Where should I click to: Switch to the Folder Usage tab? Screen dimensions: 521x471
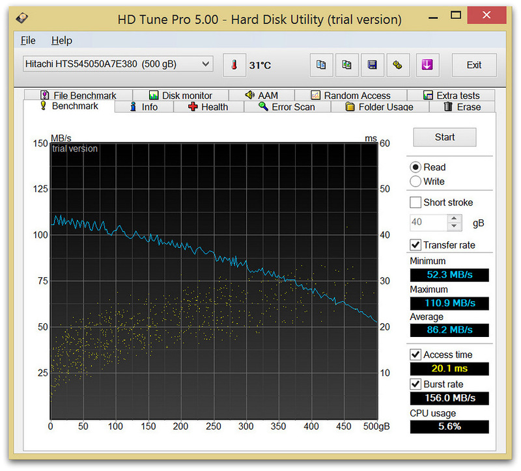380,107
